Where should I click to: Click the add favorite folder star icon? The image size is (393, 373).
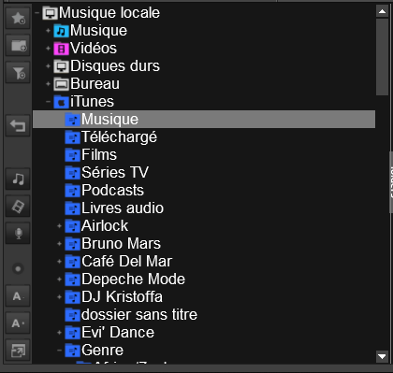coord(18,19)
